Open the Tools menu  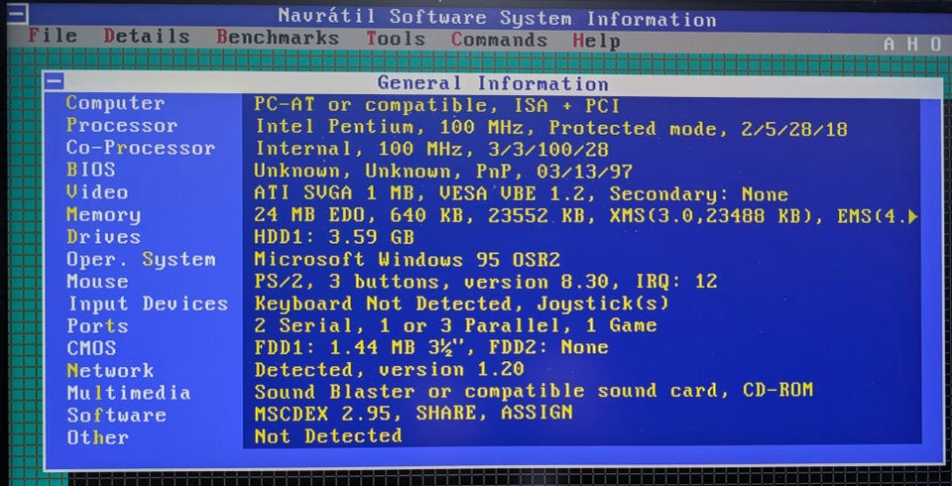tap(396, 39)
